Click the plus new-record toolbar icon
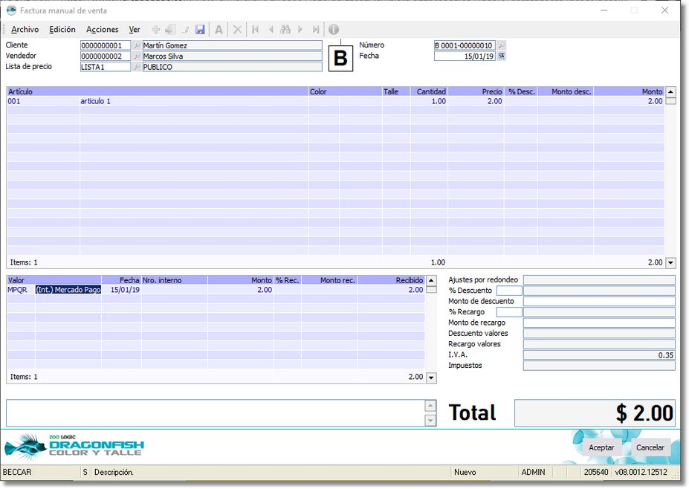The height and width of the screenshot is (489, 689). tap(155, 30)
